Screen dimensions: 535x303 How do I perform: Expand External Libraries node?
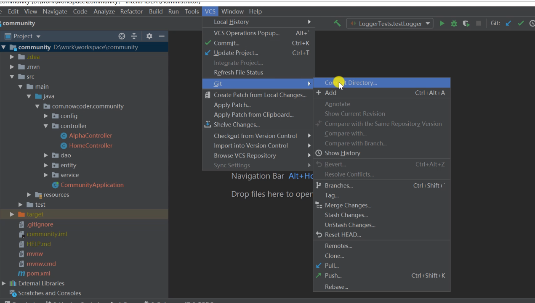point(4,283)
